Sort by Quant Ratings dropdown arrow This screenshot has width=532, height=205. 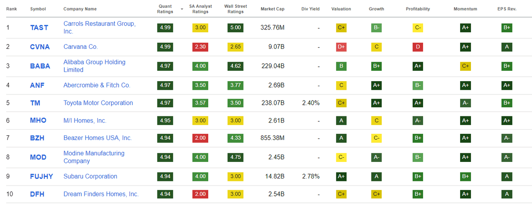tap(182, 9)
